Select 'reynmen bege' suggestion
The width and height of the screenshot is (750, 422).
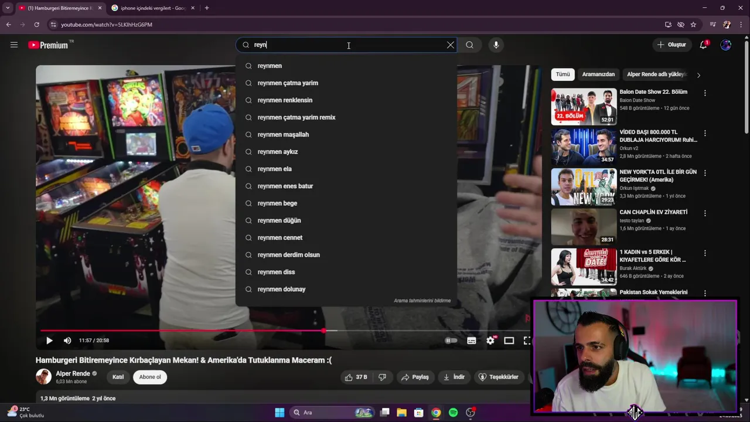[x=346, y=203]
